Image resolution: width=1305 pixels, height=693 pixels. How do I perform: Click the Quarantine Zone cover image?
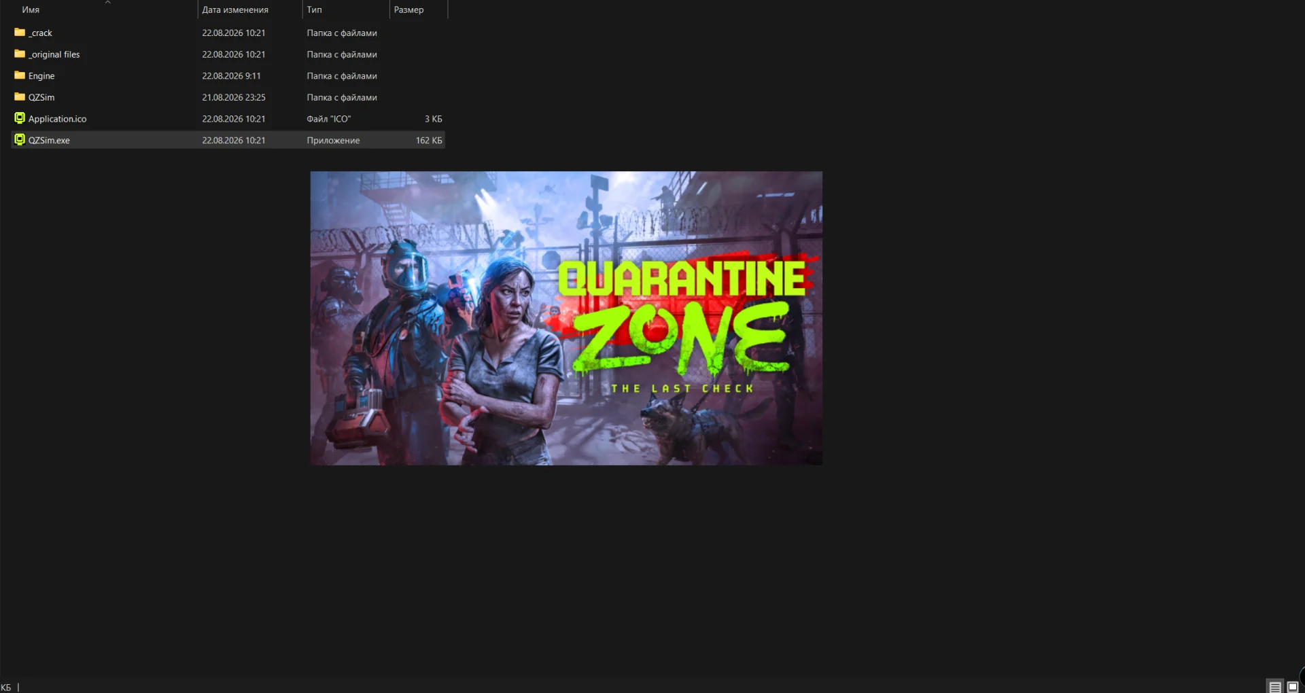(x=566, y=318)
